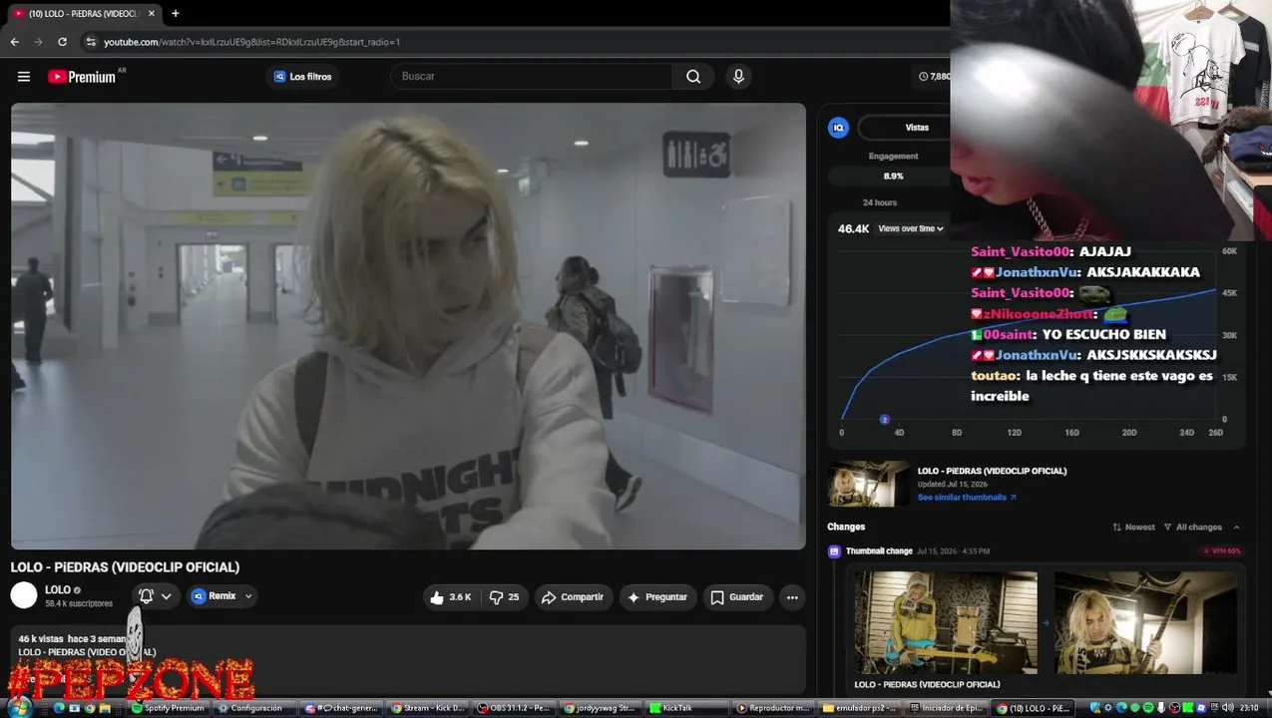1272x718 pixels.
Task: Open Reproductor multimedia taskbar item
Action: [773, 708]
